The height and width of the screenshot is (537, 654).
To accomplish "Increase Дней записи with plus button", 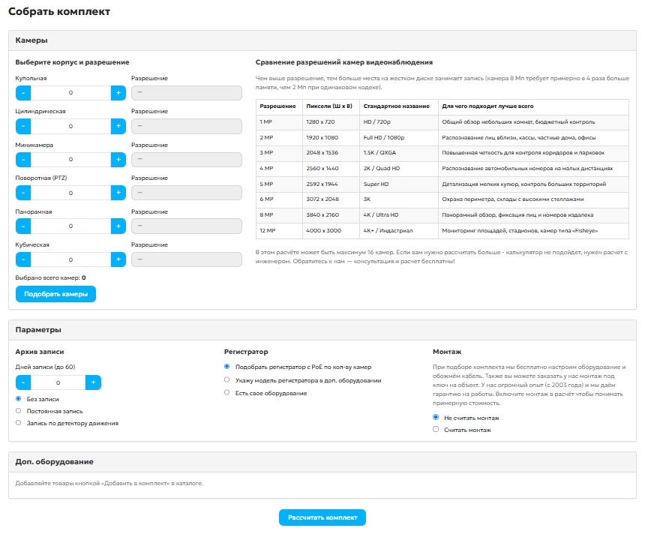I will [x=93, y=382].
